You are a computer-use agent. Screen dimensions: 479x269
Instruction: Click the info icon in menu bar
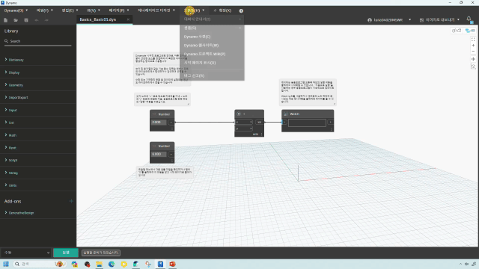tap(241, 10)
